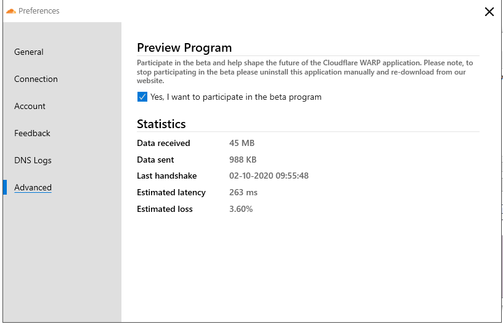The width and height of the screenshot is (503, 324).
Task: Click the Preview Program heading
Action: point(184,47)
